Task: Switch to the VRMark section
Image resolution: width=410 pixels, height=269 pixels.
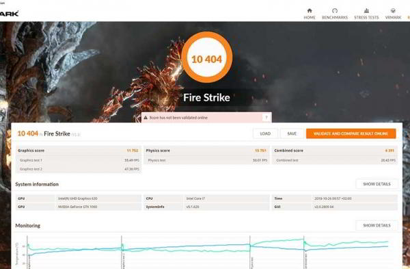Action: [x=393, y=14]
